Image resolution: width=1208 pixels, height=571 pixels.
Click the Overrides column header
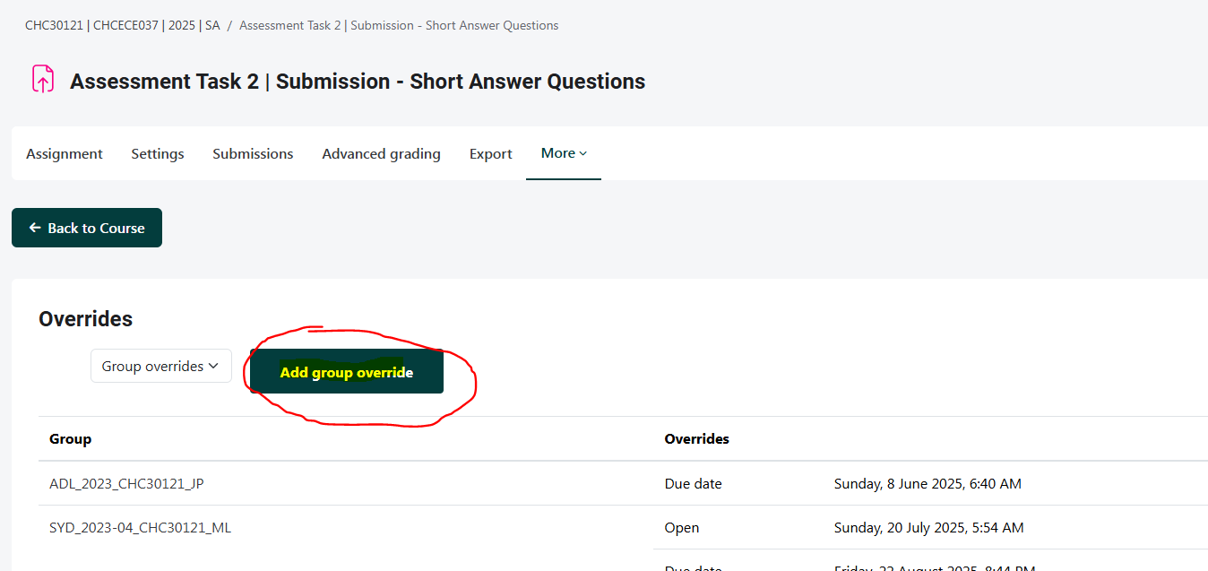click(x=696, y=439)
